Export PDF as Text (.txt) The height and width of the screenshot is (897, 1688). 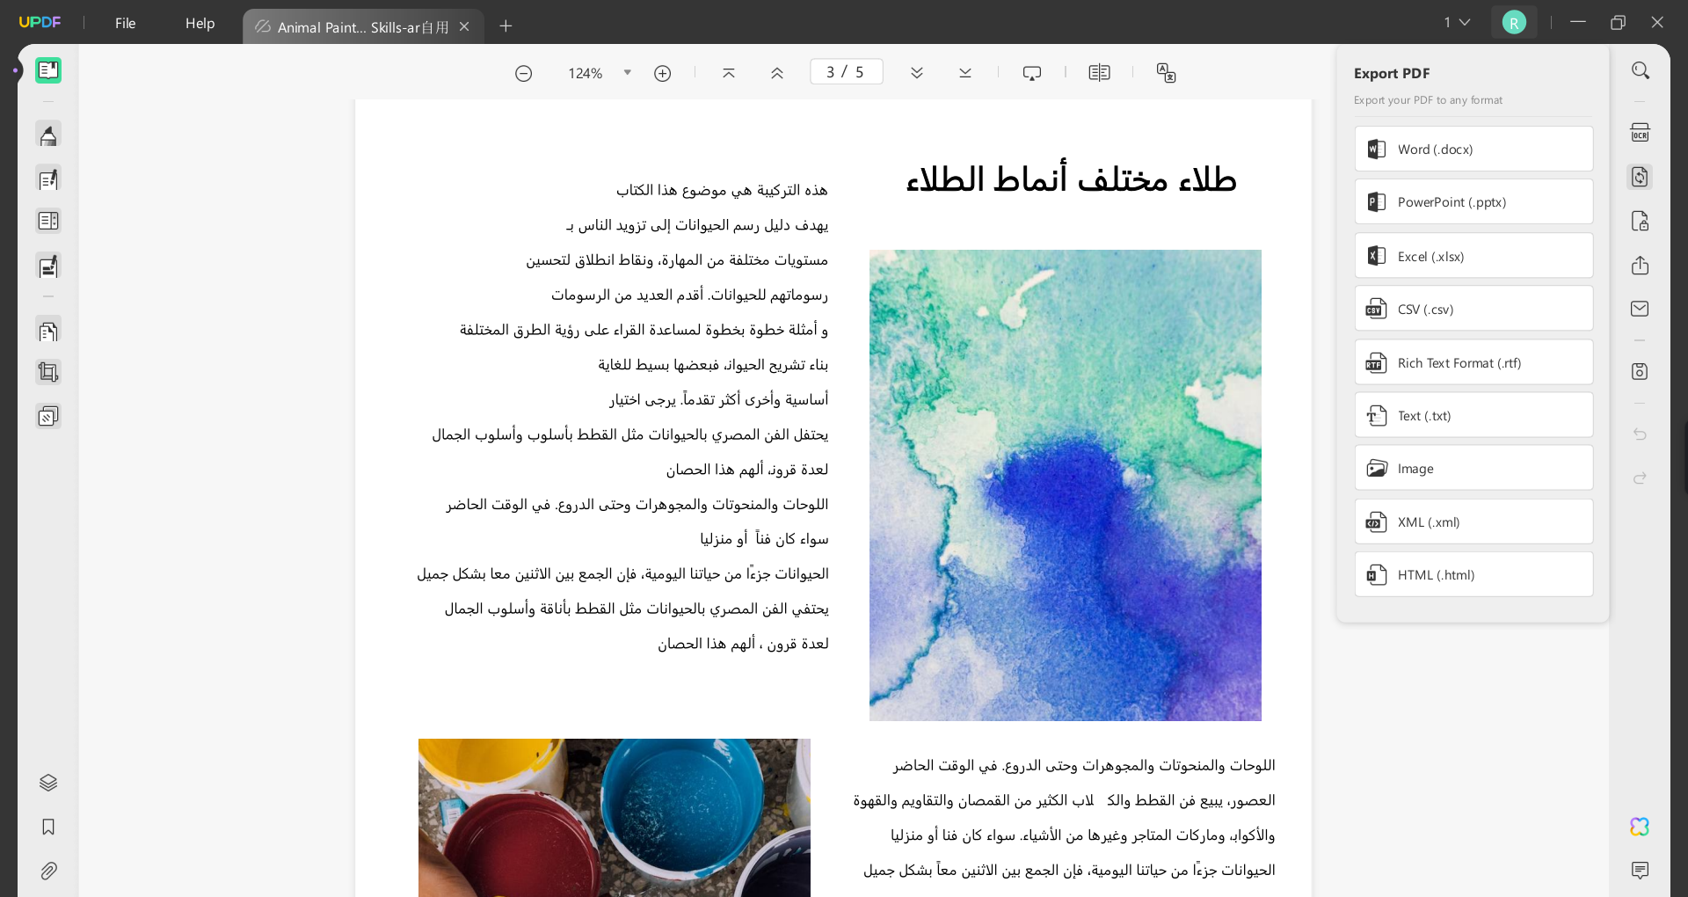pyautogui.click(x=1473, y=415)
